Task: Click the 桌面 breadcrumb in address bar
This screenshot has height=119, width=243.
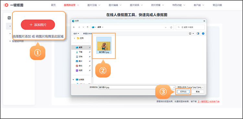Action: (x=99, y=27)
